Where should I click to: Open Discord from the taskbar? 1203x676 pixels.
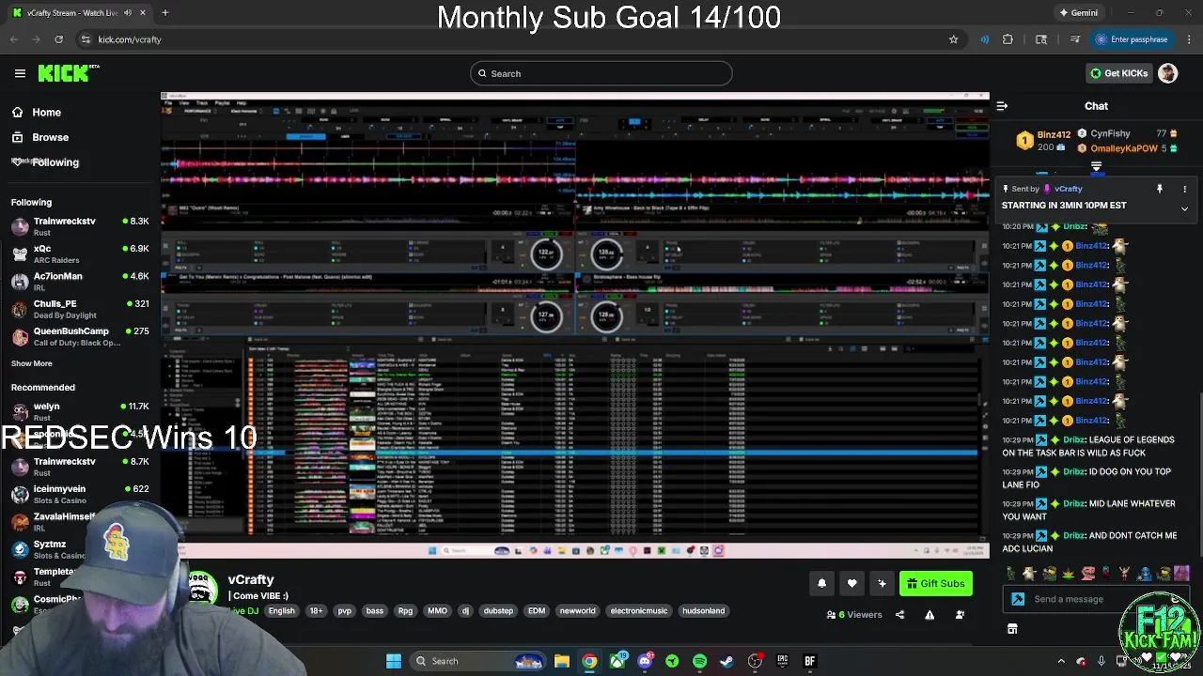pos(645,661)
